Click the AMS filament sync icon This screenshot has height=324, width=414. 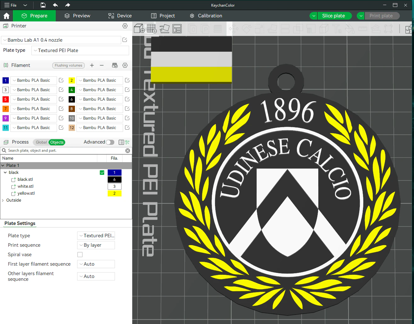[x=115, y=65]
